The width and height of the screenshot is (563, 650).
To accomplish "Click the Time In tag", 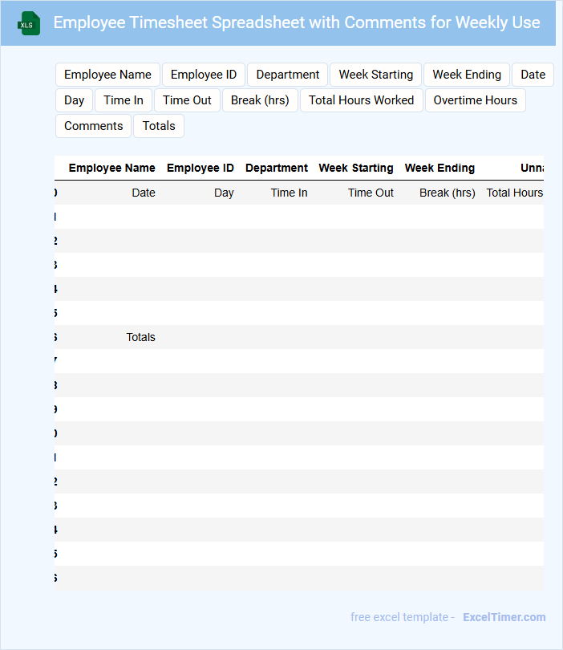I will 124,100.
